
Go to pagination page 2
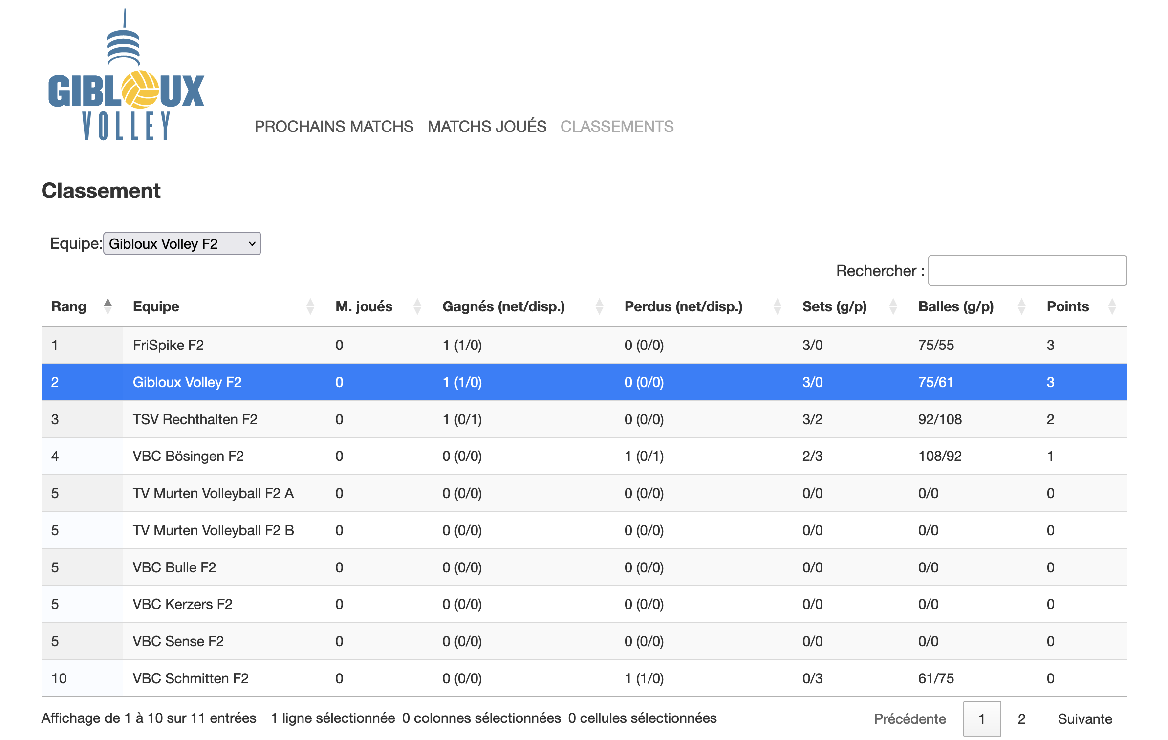click(1021, 719)
